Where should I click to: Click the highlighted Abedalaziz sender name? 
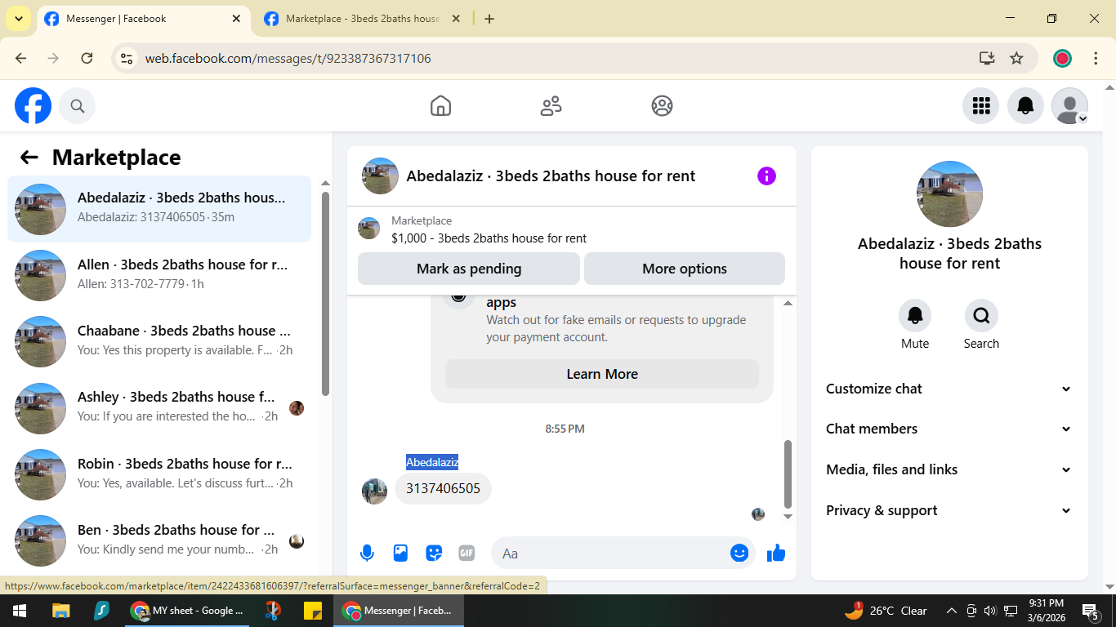[432, 462]
